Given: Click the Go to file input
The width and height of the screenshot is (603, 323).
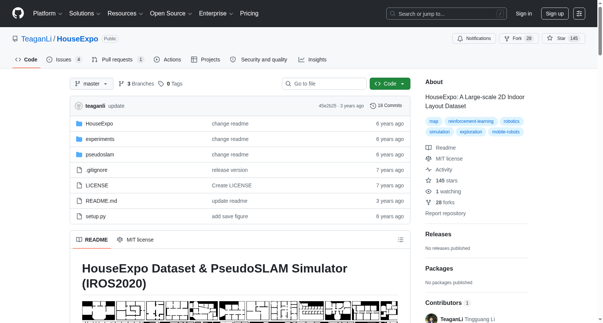Looking at the screenshot, I should (x=324, y=84).
